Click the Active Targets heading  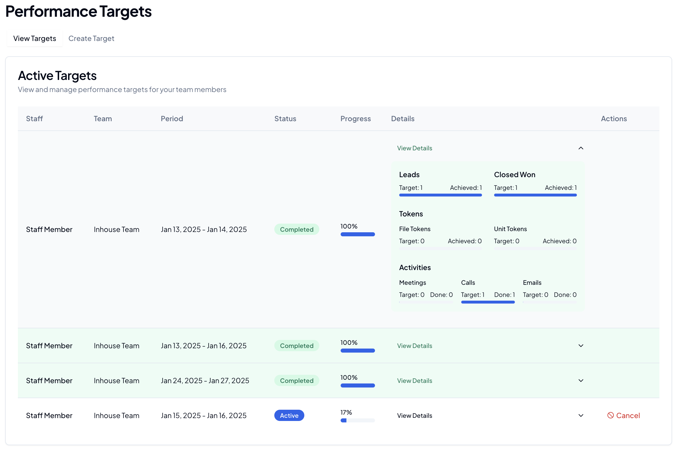[x=57, y=75]
